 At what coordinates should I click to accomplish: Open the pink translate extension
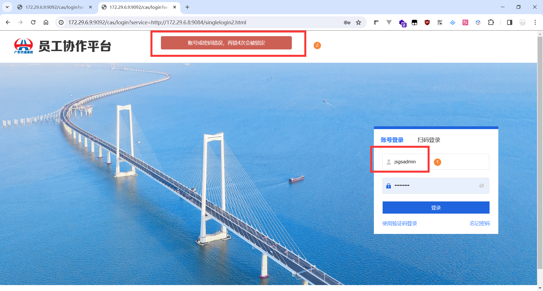click(465, 23)
